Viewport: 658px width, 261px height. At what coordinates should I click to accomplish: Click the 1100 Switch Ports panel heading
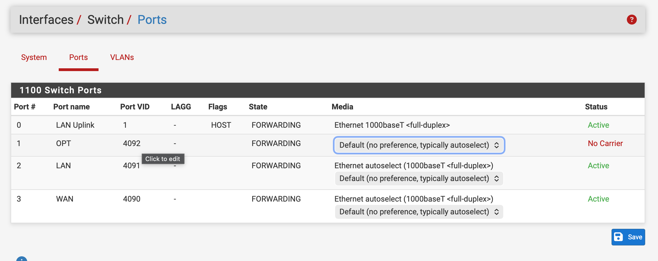[60, 90]
